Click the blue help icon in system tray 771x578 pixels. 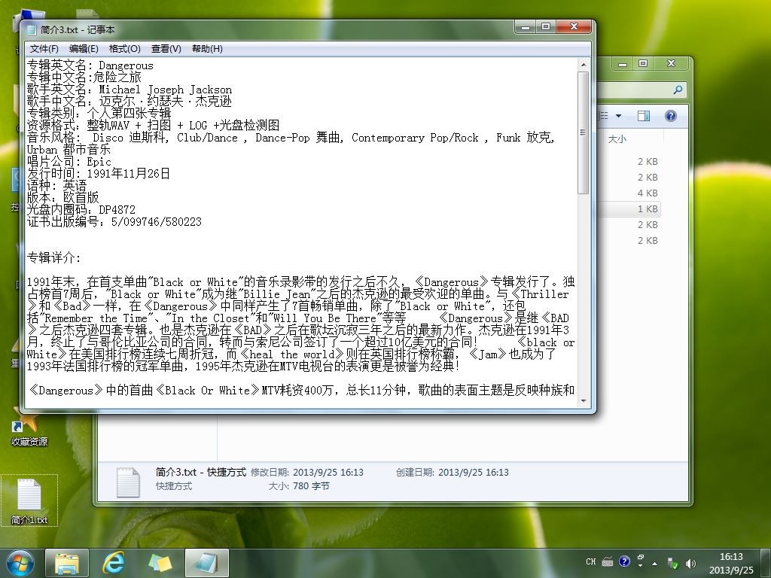click(x=624, y=561)
